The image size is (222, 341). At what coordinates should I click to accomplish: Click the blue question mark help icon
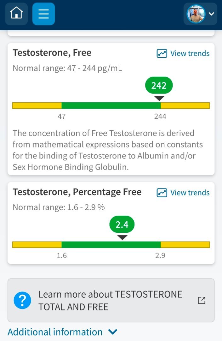(22, 300)
